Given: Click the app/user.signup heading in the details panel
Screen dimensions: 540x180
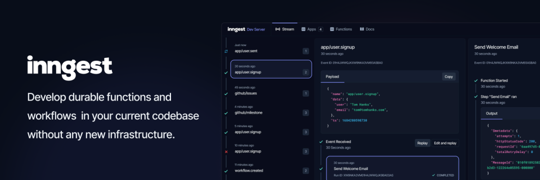Looking at the screenshot, I should pos(337,47).
